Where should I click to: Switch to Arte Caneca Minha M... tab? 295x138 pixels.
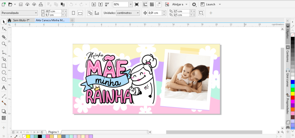50,20
